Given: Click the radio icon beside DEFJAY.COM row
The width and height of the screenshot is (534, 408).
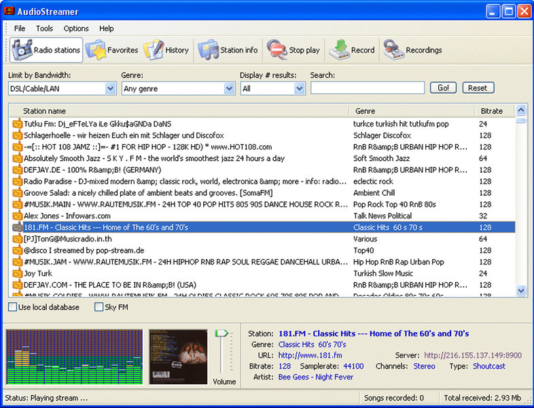Looking at the screenshot, I should tap(17, 285).
